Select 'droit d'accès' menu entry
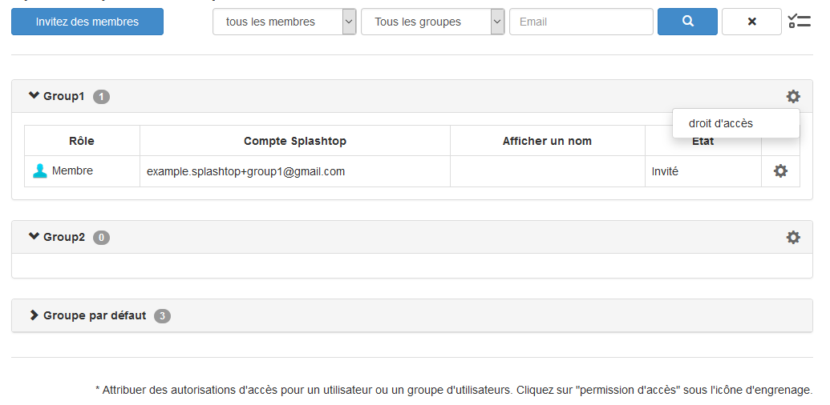 (736, 123)
